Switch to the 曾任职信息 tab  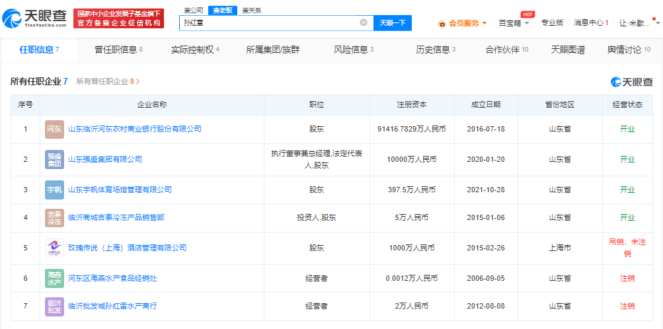[118, 50]
